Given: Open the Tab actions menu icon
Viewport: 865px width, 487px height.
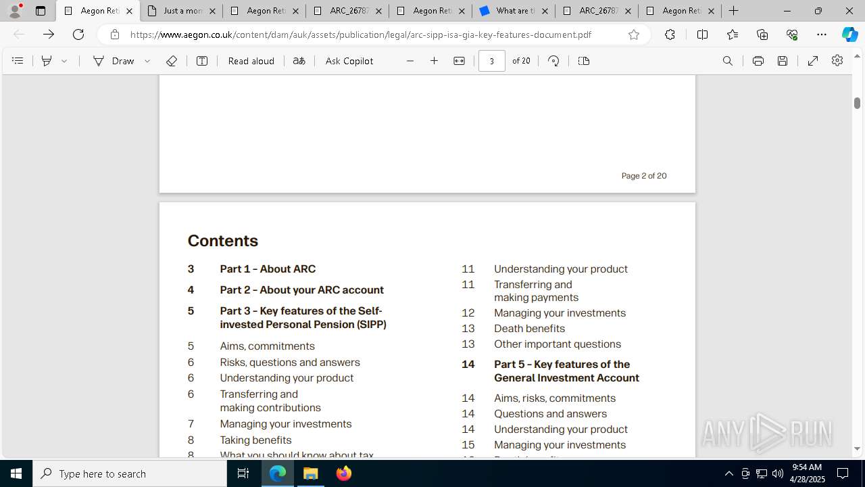Looking at the screenshot, I should coord(41,11).
